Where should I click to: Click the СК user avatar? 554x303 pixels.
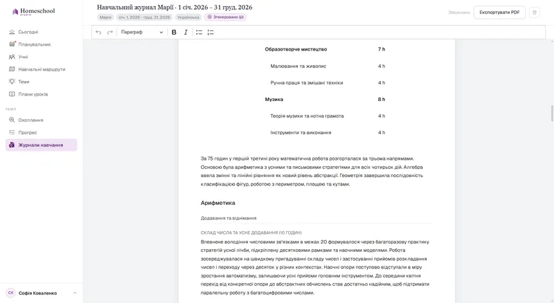[x=11, y=293]
